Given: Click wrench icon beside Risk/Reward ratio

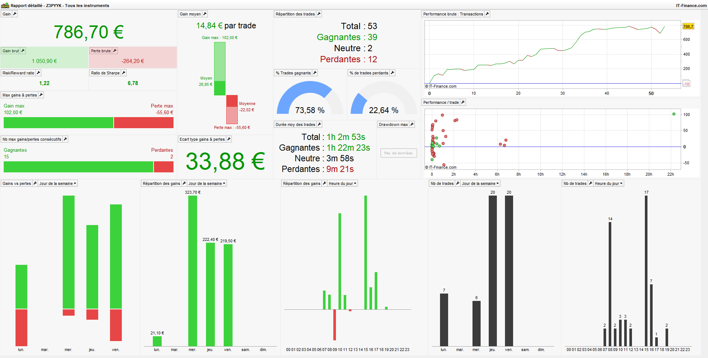Looking at the screenshot, I should [38, 73].
